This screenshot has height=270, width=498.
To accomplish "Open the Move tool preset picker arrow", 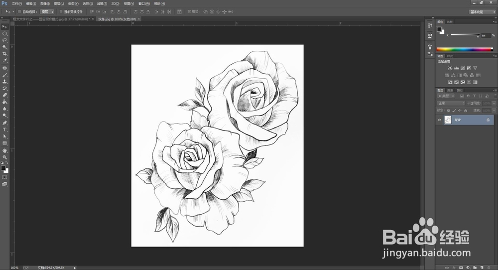I will (x=13, y=12).
